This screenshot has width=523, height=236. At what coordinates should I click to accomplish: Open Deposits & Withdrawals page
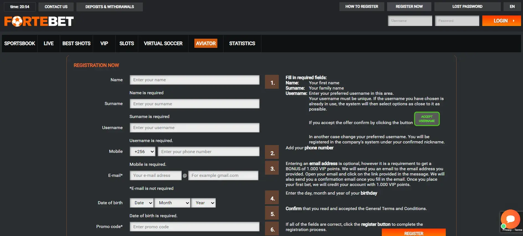110,7
